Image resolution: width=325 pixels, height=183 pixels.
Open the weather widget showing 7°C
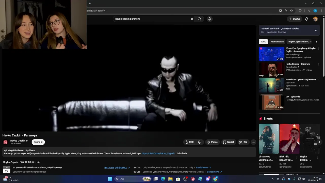click(11, 179)
